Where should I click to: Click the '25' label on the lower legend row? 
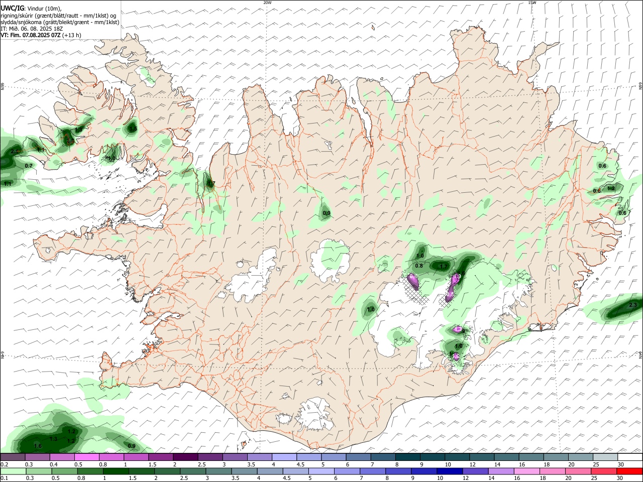pyautogui.click(x=593, y=478)
